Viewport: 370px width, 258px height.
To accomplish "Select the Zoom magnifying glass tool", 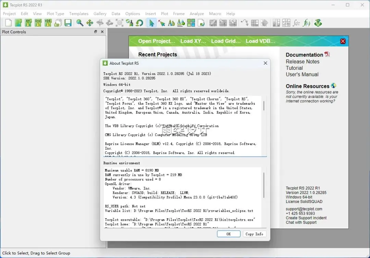I will click(x=80, y=23).
